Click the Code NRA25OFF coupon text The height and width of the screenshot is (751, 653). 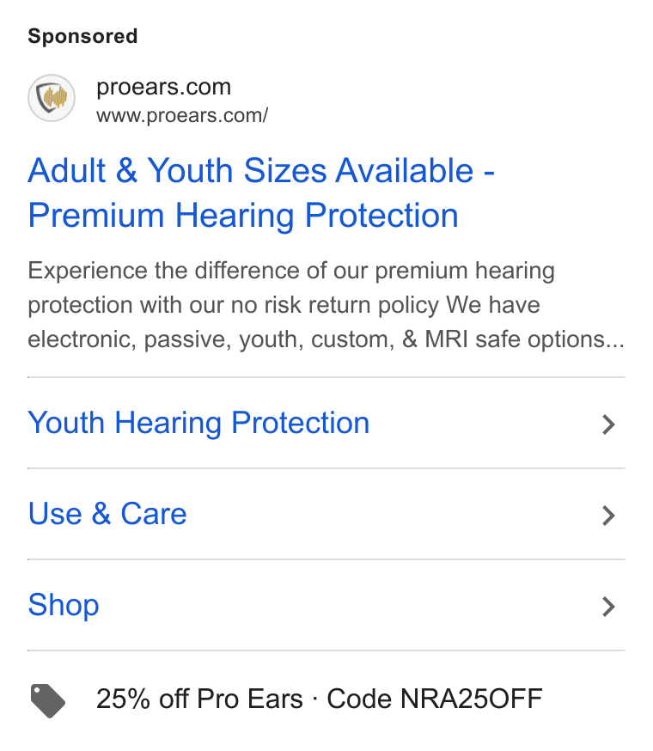coord(435,699)
